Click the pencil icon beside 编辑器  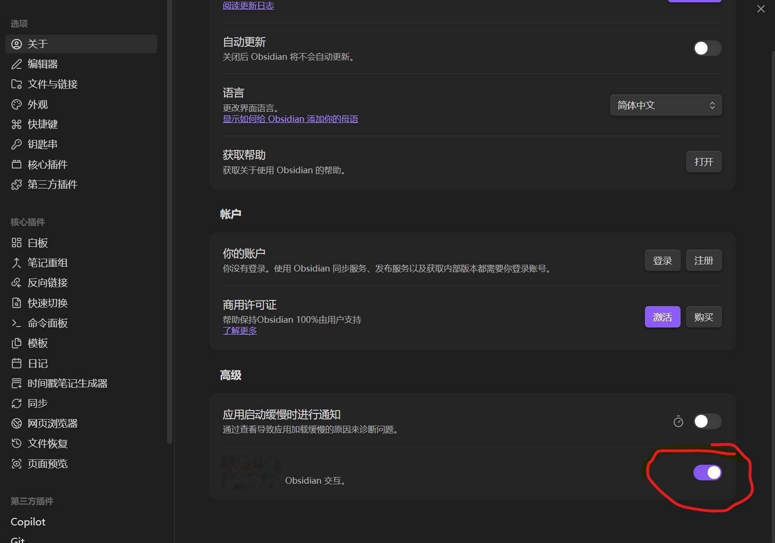point(17,64)
